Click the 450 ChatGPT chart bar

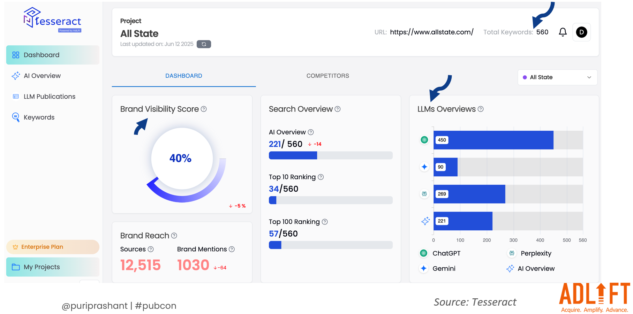coord(493,140)
